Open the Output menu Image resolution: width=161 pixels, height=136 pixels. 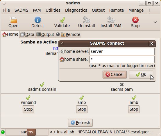98,10
